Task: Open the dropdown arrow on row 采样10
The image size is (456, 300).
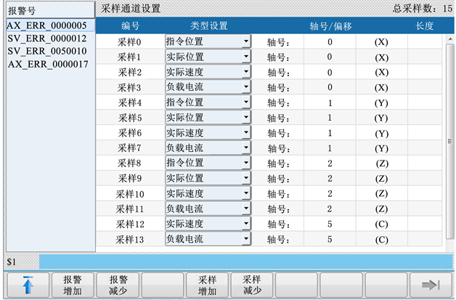Action: pos(246,194)
